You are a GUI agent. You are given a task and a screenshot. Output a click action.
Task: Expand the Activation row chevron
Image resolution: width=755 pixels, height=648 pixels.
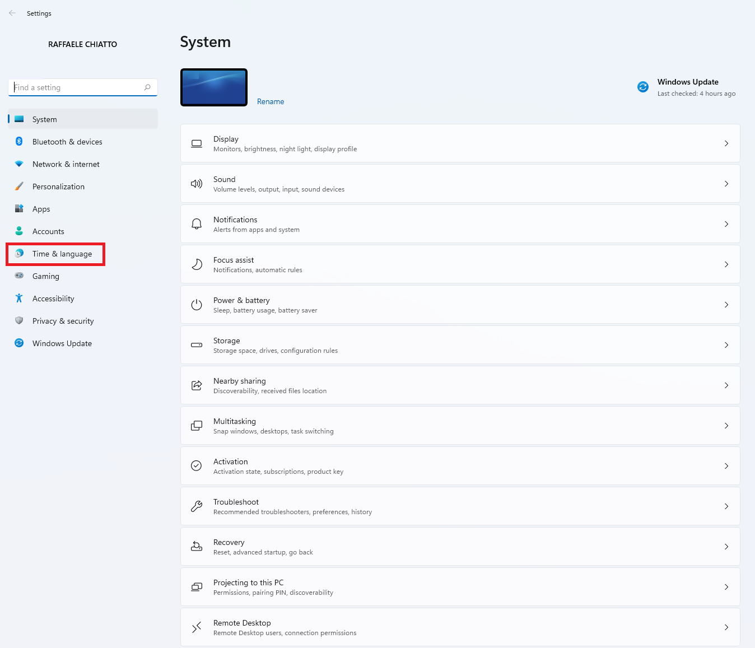pos(726,466)
